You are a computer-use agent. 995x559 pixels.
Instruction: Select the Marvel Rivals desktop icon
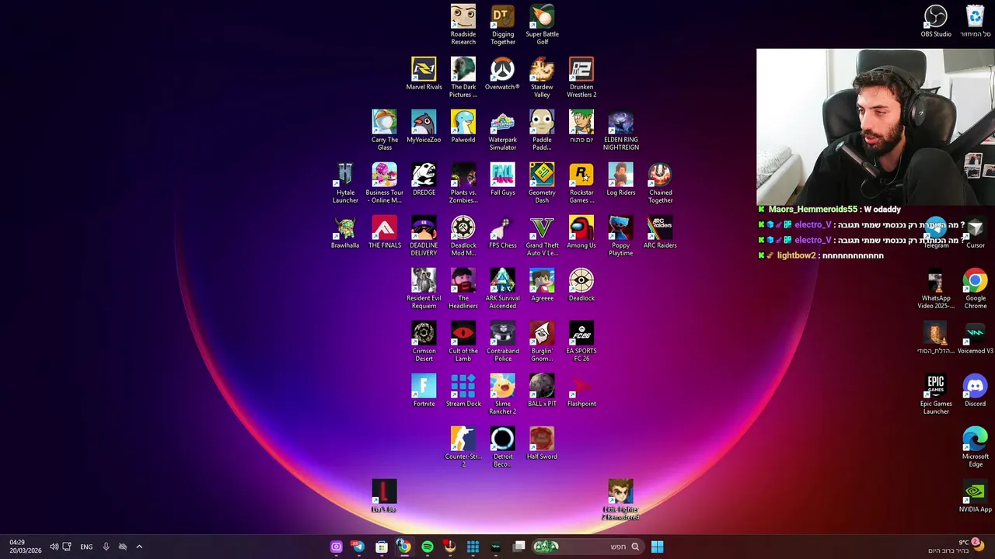point(424,74)
